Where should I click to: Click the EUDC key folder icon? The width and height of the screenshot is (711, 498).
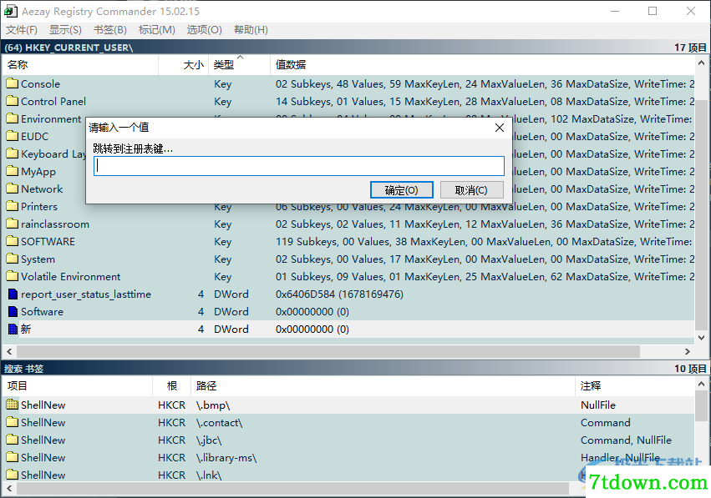[x=13, y=136]
